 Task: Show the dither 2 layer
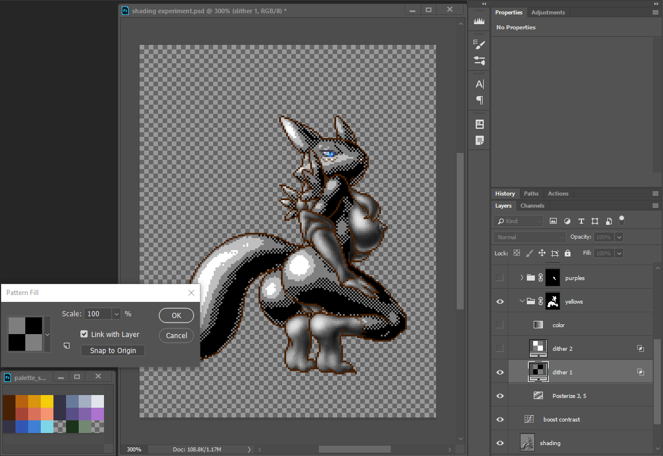500,348
